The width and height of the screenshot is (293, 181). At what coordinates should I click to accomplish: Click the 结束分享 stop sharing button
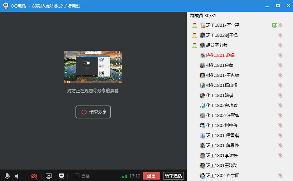pyautogui.click(x=93, y=112)
